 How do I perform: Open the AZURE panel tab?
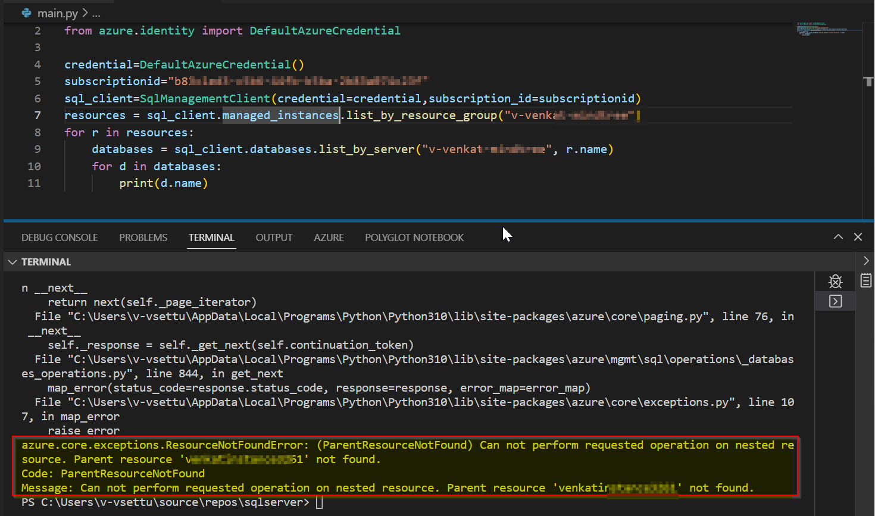tap(329, 237)
